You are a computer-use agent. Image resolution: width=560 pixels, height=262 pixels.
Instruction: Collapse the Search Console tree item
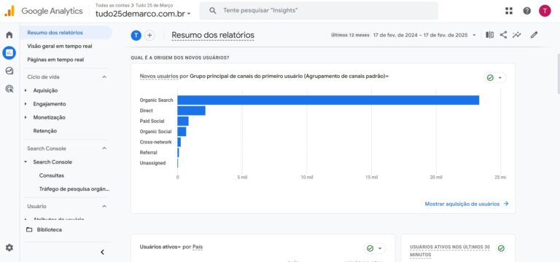click(26, 162)
